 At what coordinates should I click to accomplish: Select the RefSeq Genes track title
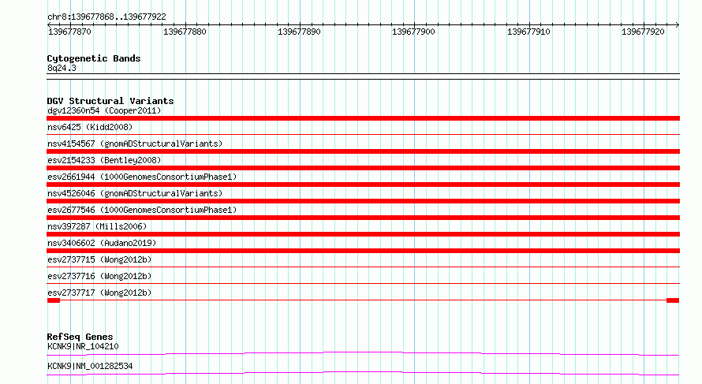click(80, 337)
